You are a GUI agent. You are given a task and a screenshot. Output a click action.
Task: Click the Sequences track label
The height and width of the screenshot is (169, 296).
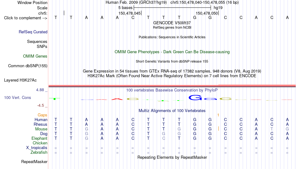[37, 41]
